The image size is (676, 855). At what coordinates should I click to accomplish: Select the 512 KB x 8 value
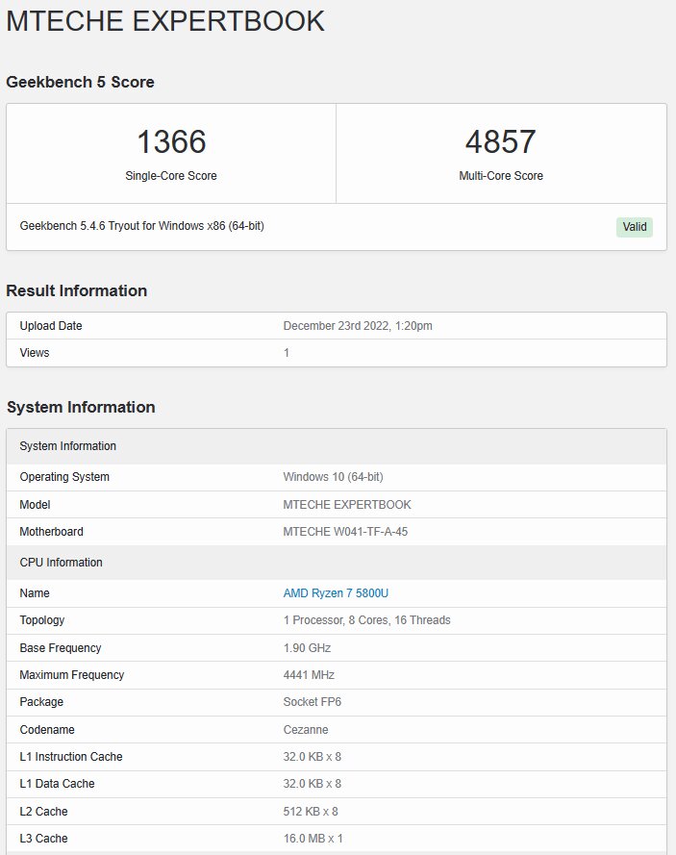pyautogui.click(x=311, y=812)
